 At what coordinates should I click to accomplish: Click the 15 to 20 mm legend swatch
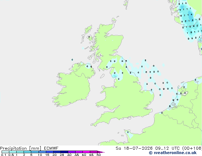pyautogui.click(x=50, y=152)
